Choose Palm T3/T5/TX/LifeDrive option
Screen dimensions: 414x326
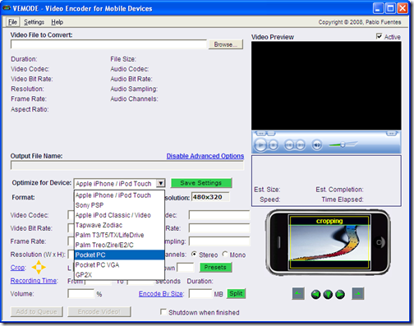[119, 235]
